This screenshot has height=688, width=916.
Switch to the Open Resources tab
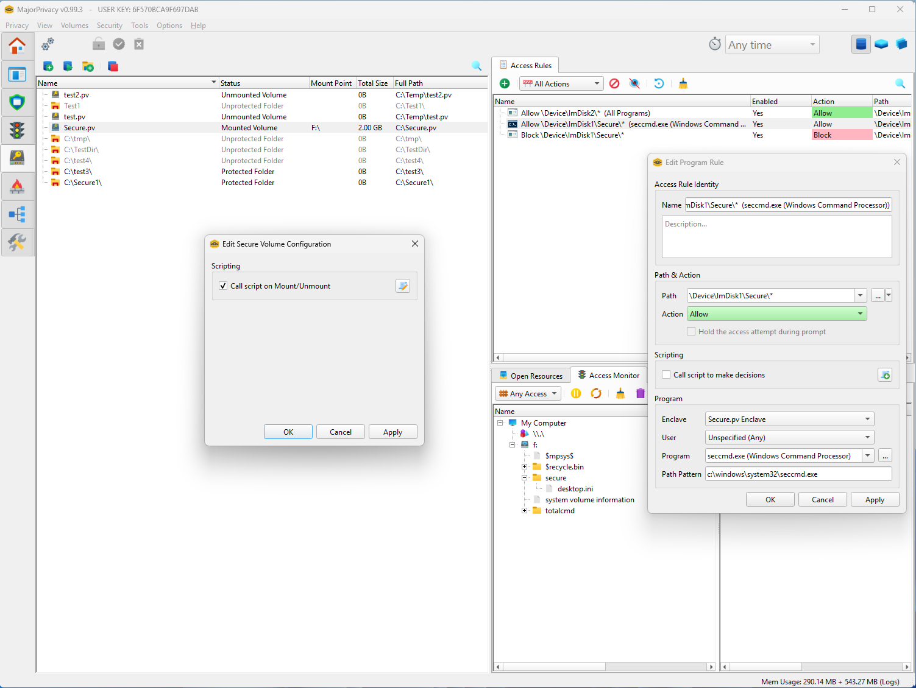[531, 376]
